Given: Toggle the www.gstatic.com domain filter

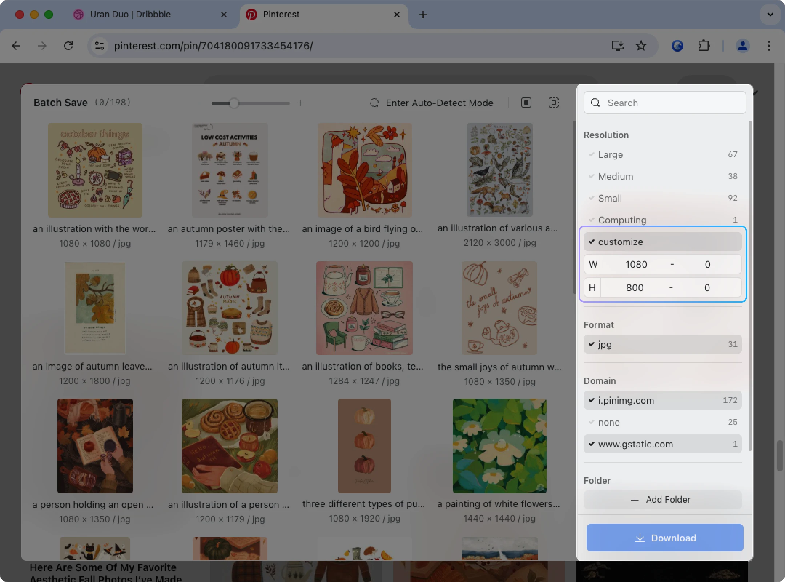Looking at the screenshot, I should [663, 444].
